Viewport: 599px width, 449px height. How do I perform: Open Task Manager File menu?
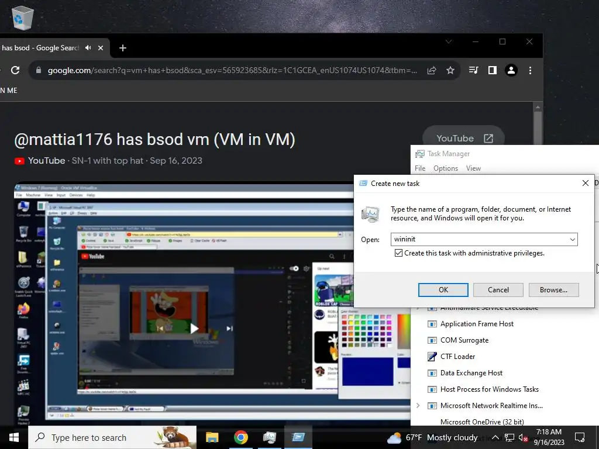(420, 168)
